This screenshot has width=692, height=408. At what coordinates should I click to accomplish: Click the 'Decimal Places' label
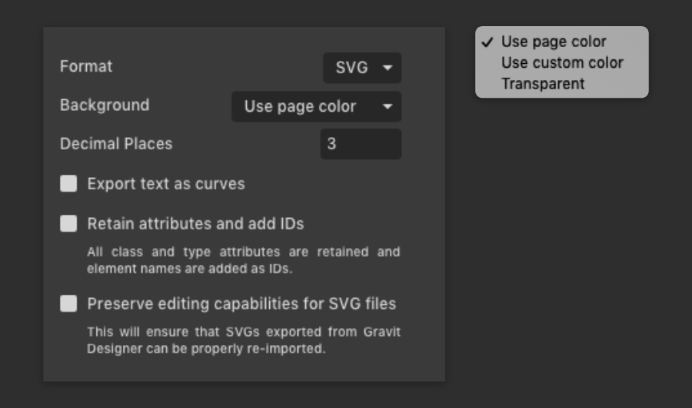(x=116, y=144)
